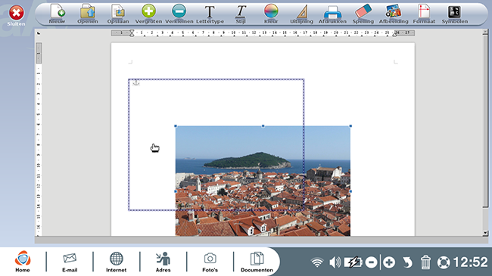This screenshot has width=492, height=276.
Task: Click the right indent marker on the ruler
Action: pos(394,34)
